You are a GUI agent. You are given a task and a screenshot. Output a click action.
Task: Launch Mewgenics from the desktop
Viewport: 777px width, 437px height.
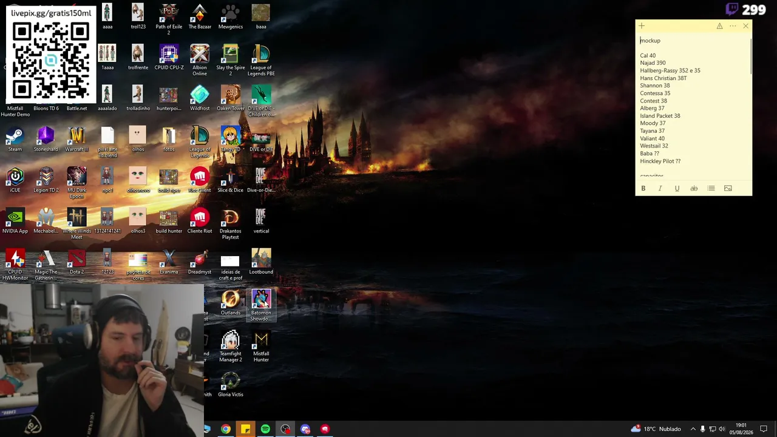click(x=230, y=16)
